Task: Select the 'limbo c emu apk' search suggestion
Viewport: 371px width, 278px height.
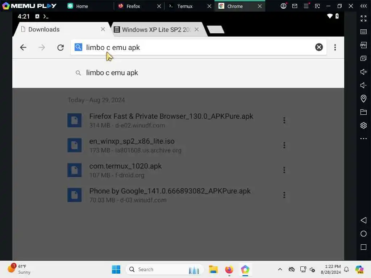Action: coord(178,73)
